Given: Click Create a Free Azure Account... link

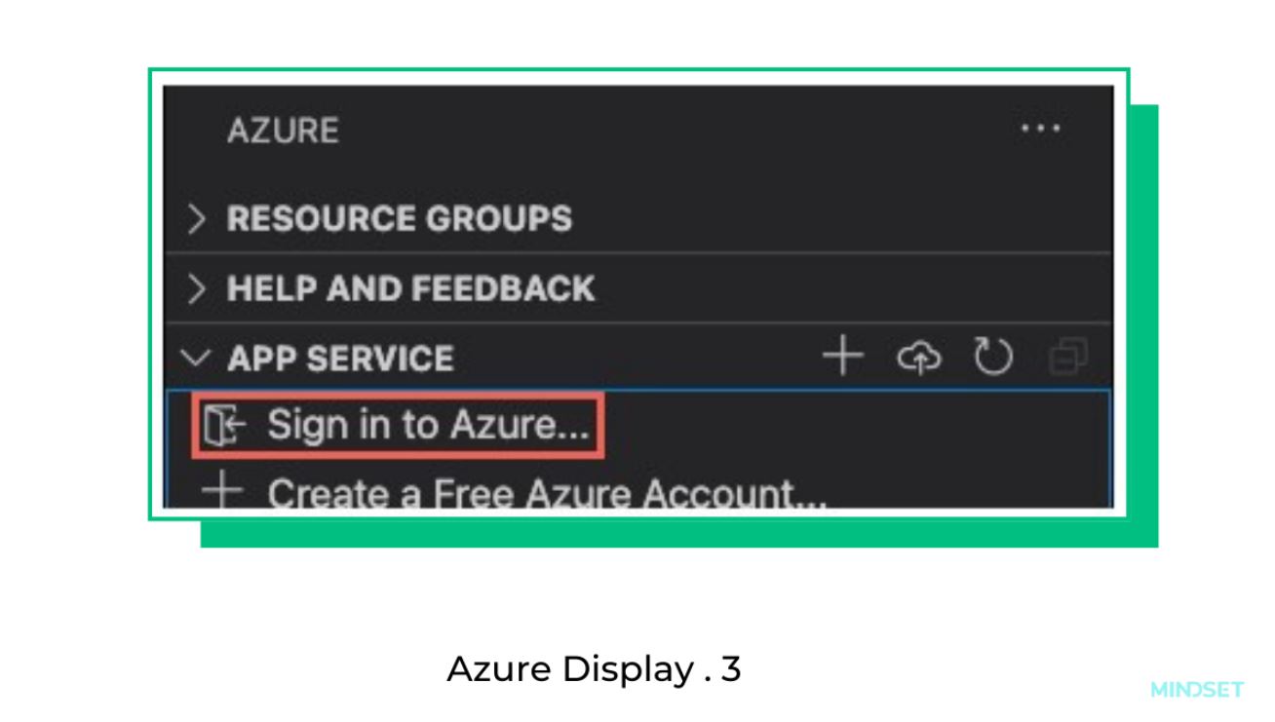Looking at the screenshot, I should pyautogui.click(x=548, y=492).
